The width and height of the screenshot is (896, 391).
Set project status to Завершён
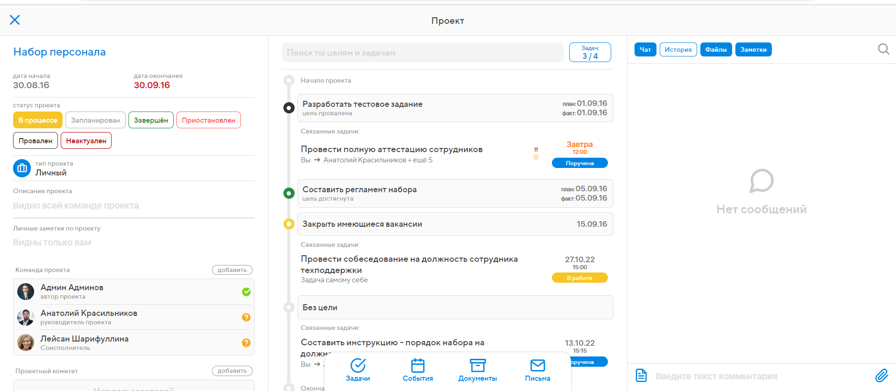[151, 120]
